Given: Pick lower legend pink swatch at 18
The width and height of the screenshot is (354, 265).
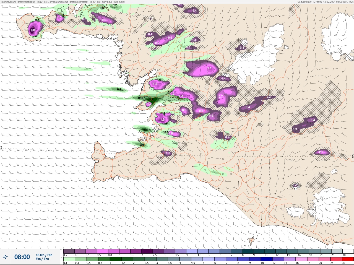Looking at the screenshot, I should point(313,259).
